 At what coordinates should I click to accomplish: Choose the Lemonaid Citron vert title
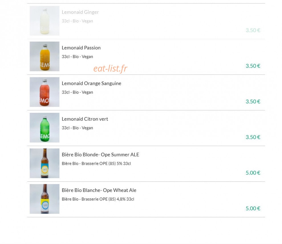85,119
